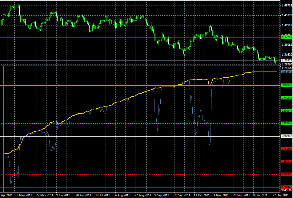Image resolution: width=293 pixels, height=198 pixels.
Task: Click the 9049.36 minimum scale label
Action: tap(287, 191)
